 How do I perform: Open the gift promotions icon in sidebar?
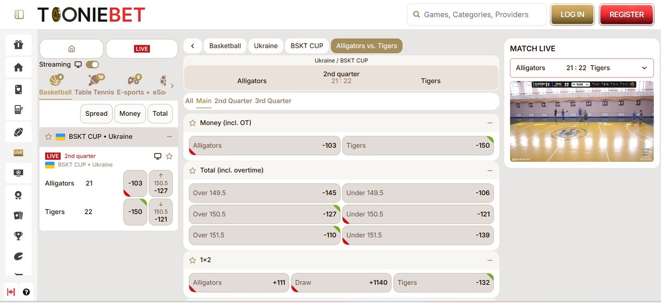pos(18,45)
